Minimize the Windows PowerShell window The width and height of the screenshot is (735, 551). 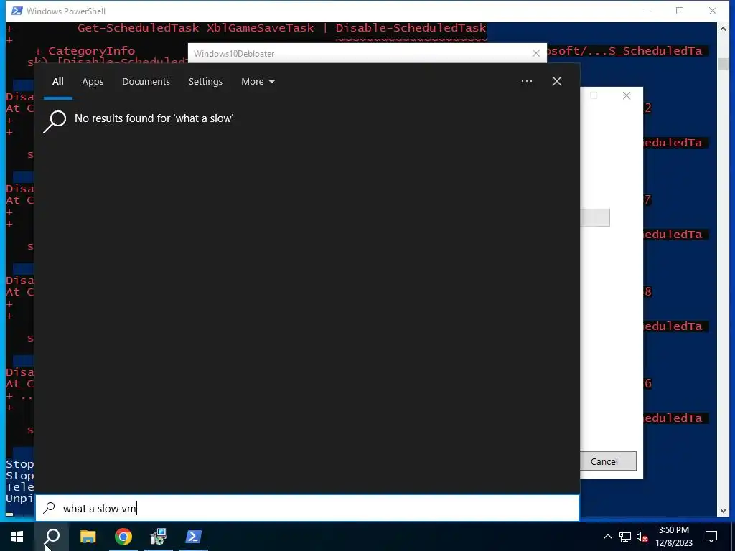click(x=647, y=11)
